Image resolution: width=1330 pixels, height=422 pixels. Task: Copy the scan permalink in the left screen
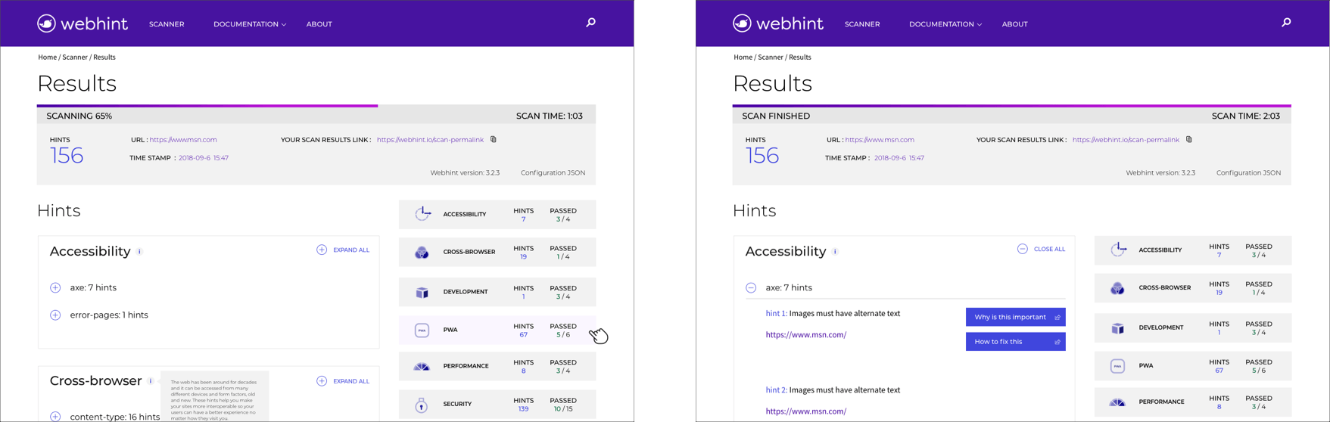click(494, 139)
